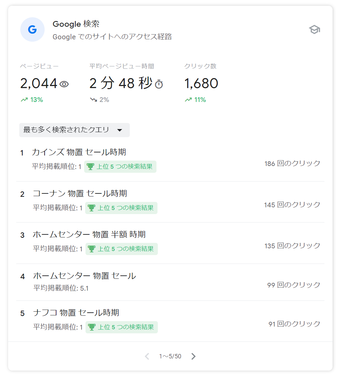Click 上位 5 つの検索結果 badge on row 1

tap(120, 167)
